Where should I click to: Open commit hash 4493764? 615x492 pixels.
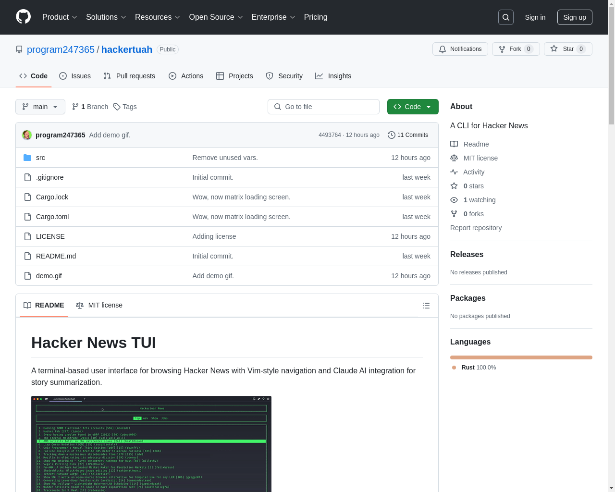pyautogui.click(x=330, y=135)
